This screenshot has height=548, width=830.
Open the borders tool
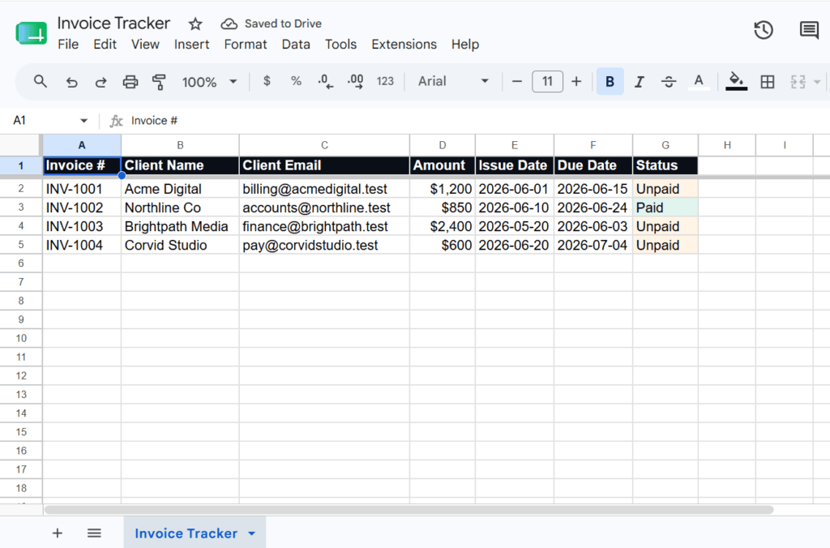point(767,82)
